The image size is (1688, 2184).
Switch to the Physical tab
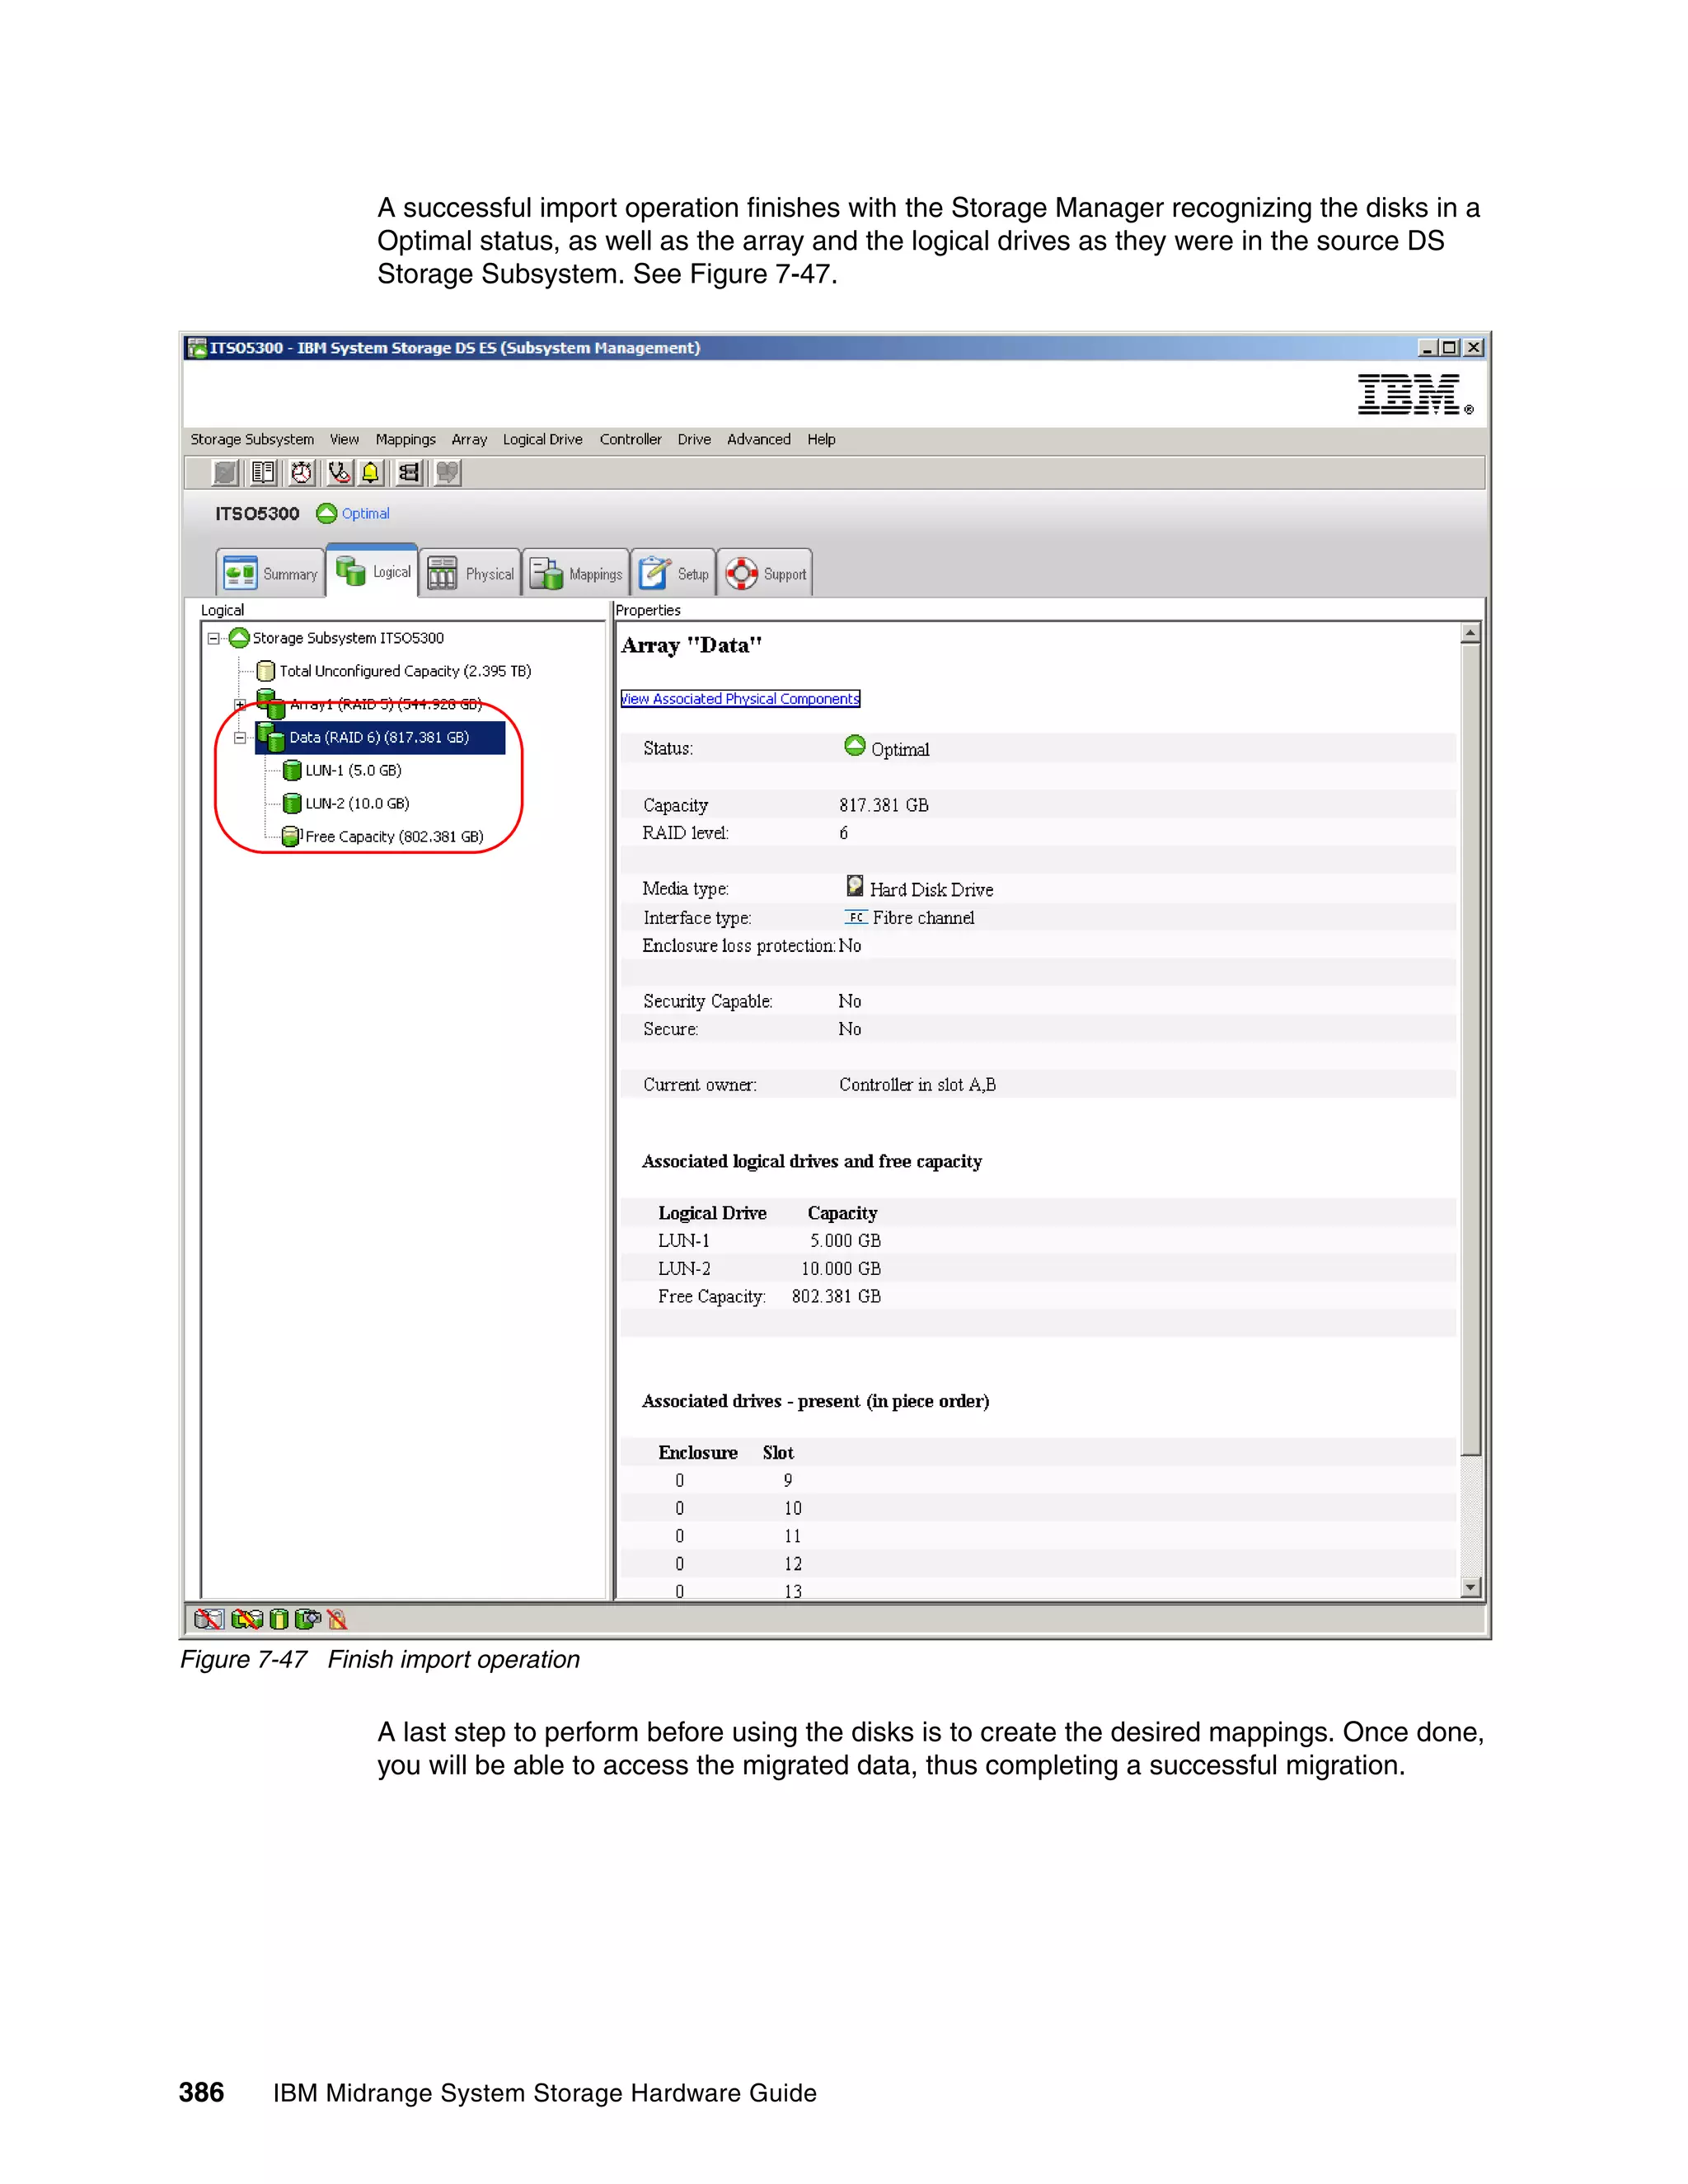[470, 573]
